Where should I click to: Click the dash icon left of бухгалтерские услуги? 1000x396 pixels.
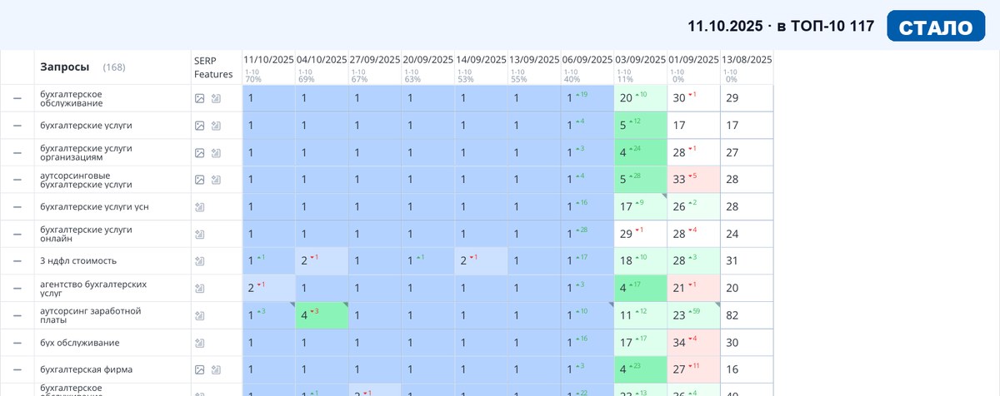(x=17, y=126)
